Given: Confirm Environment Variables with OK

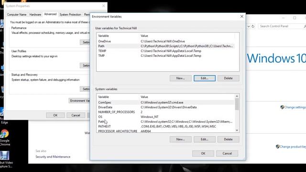Looking at the screenshot, I should tap(203, 153).
